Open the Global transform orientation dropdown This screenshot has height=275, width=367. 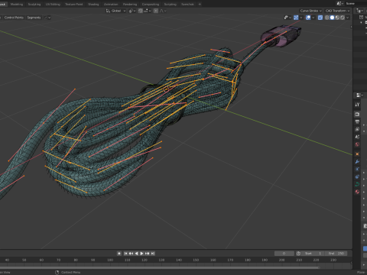pos(116,11)
